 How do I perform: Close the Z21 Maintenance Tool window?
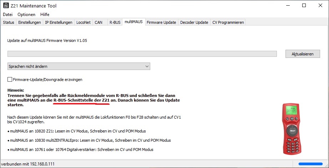coord(320,6)
